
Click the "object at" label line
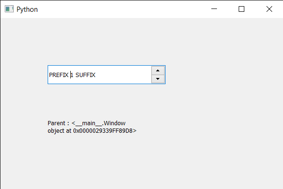point(59,131)
